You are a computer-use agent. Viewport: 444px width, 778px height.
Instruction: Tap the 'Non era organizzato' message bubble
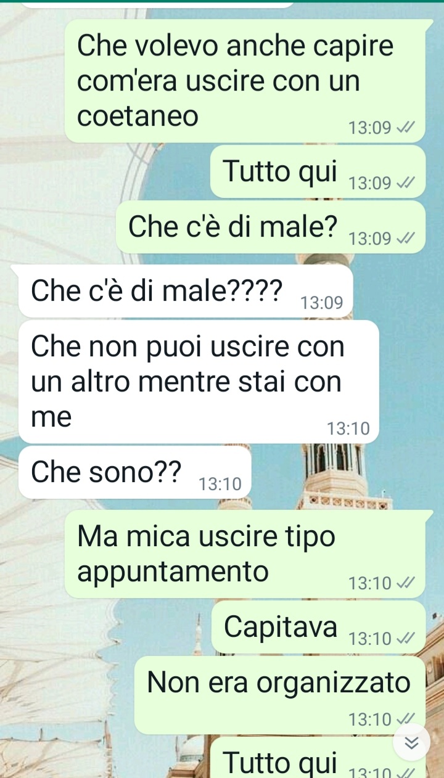click(280, 695)
